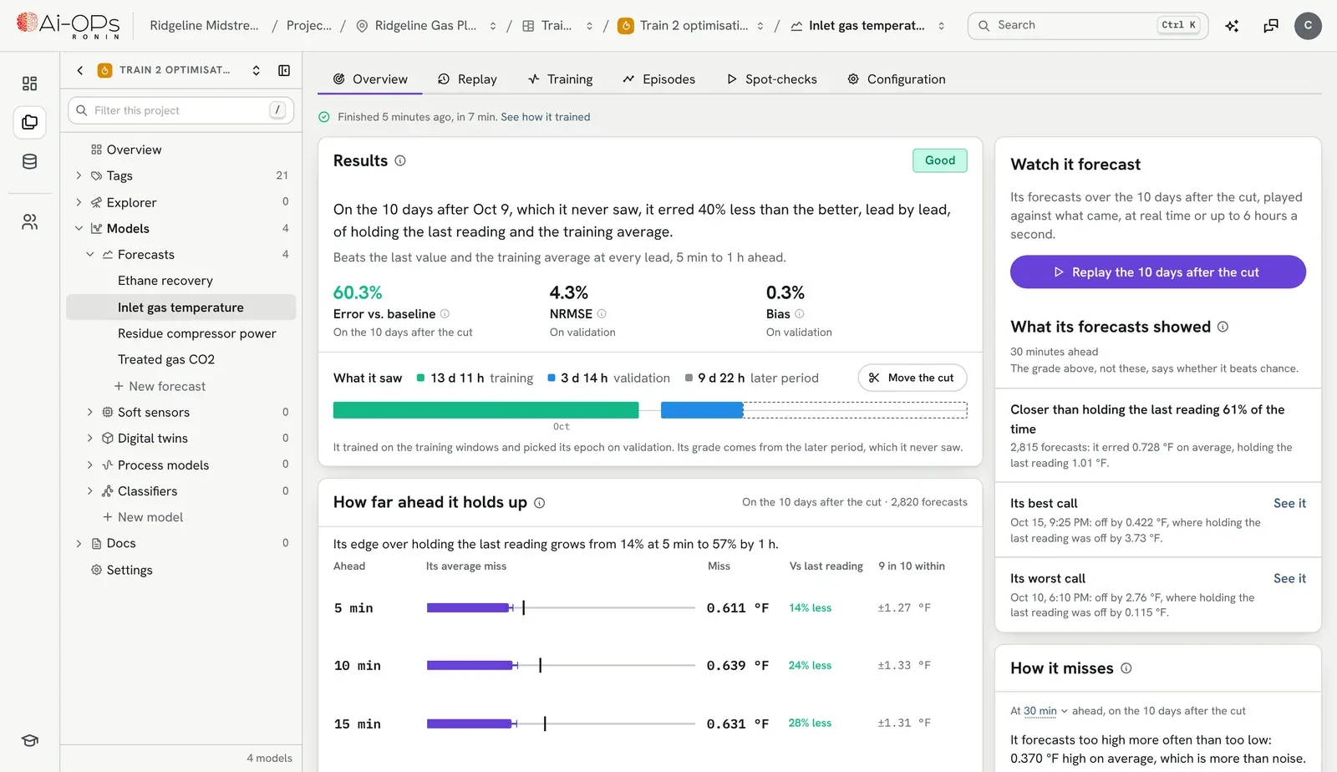Show info icon beside NRMSE
The width and height of the screenshot is (1337, 772).
602,314
